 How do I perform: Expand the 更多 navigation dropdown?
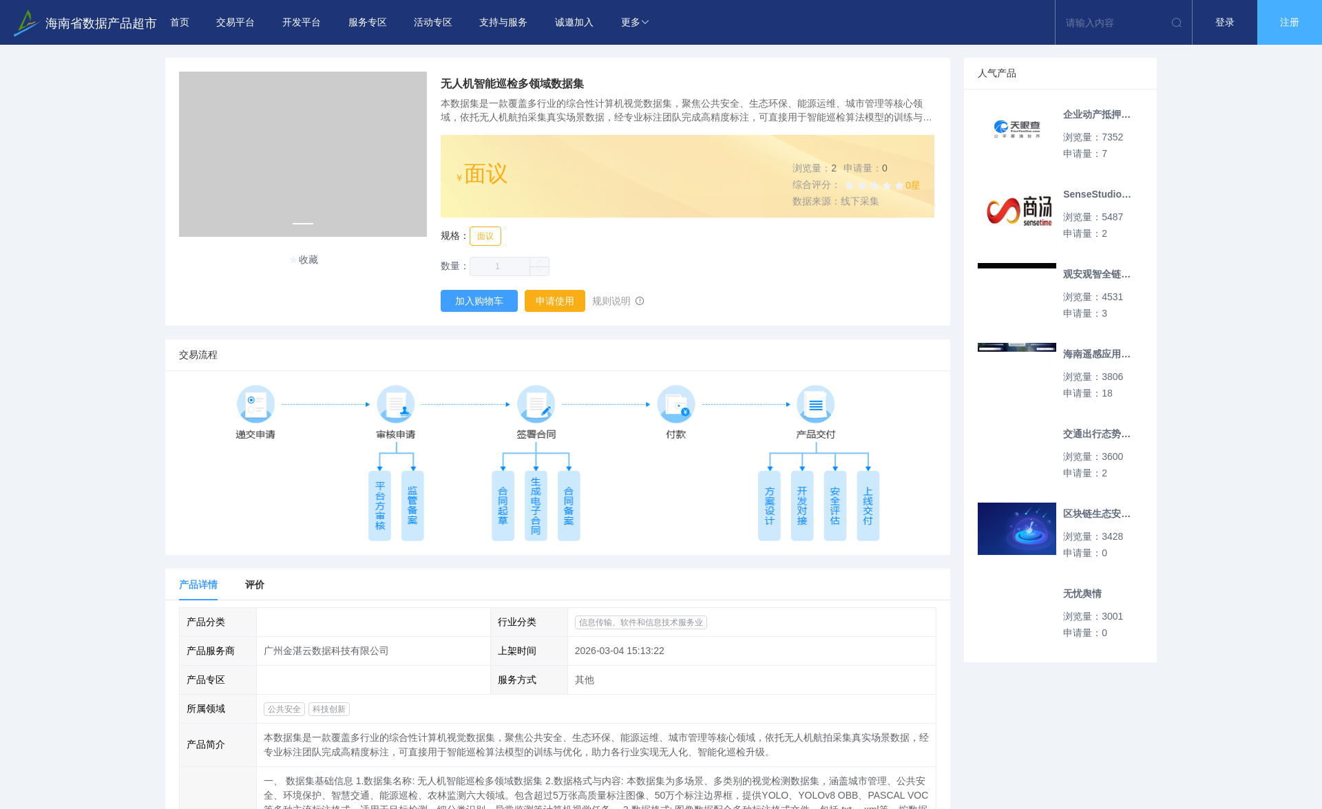pyautogui.click(x=635, y=23)
